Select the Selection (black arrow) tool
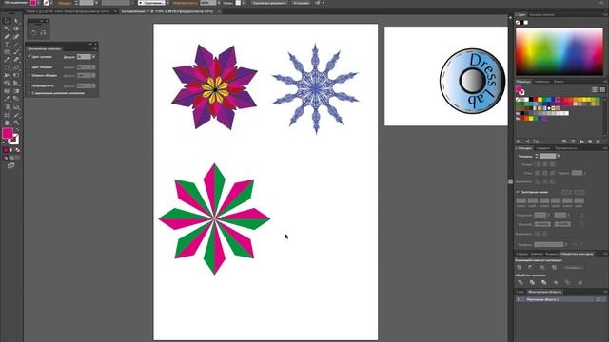This screenshot has width=609, height=342. (7, 21)
